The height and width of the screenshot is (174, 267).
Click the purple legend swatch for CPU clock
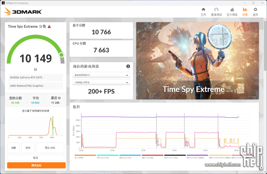pyautogui.click(x=197, y=155)
